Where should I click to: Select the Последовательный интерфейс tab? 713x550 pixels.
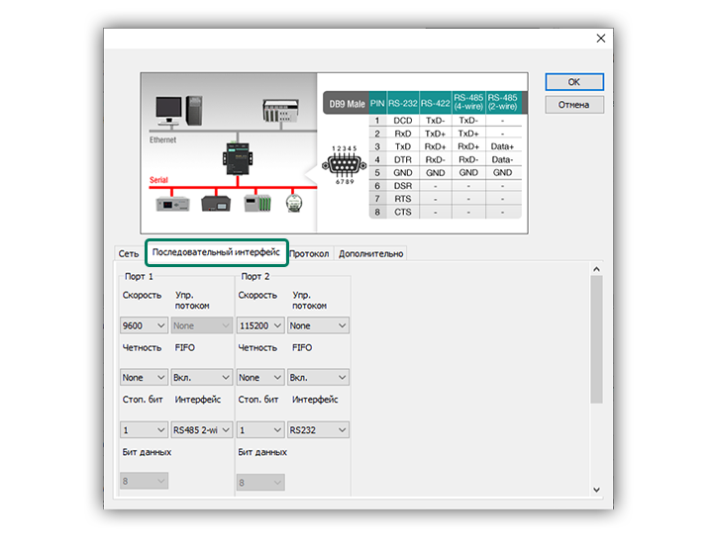(216, 252)
